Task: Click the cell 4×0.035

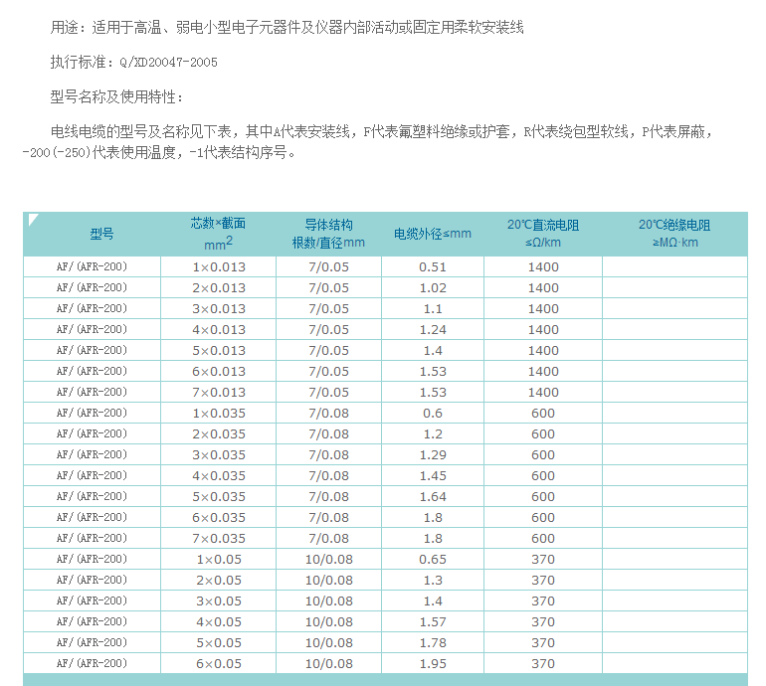Action: pyautogui.click(x=219, y=476)
